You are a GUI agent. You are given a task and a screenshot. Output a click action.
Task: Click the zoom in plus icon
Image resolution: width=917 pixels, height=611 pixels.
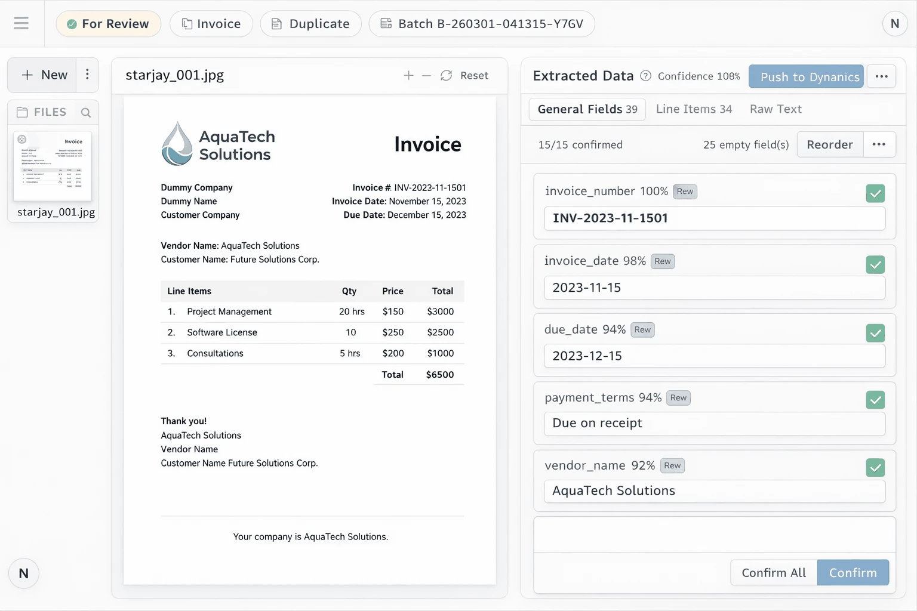coord(408,75)
